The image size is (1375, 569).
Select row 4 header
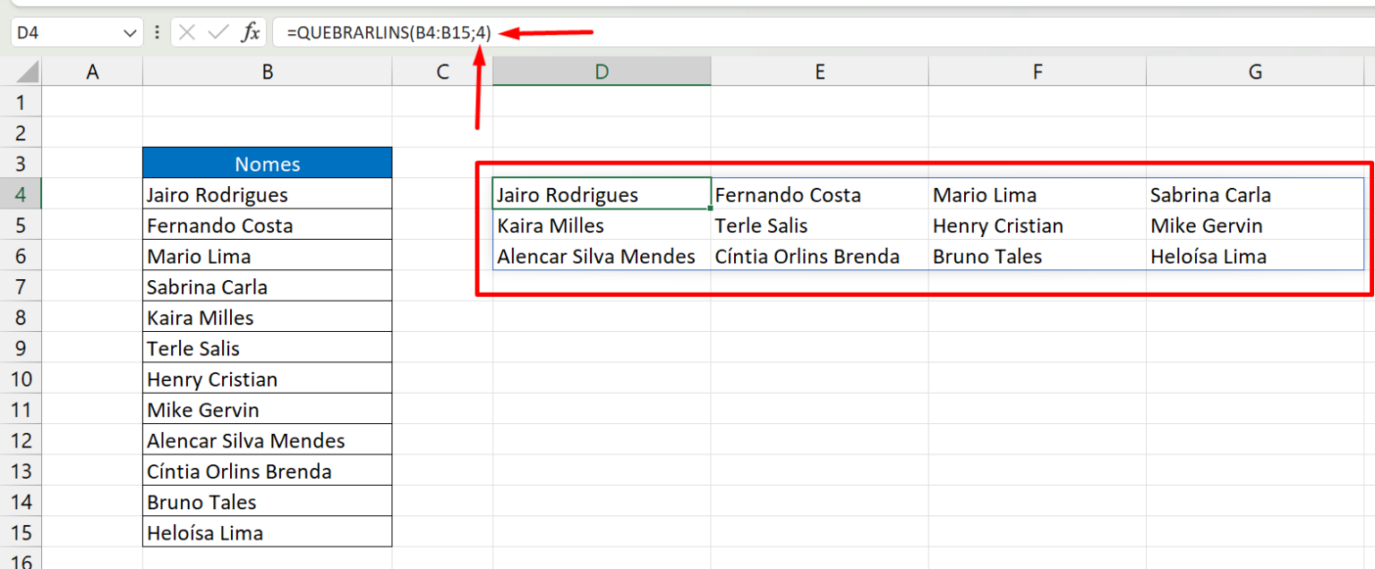[20, 193]
